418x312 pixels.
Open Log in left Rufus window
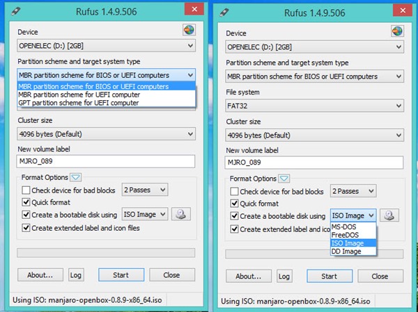76,274
